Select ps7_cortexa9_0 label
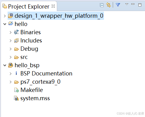 40,82
